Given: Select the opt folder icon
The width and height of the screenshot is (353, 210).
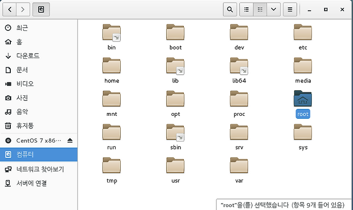Looking at the screenshot, I should (x=176, y=99).
